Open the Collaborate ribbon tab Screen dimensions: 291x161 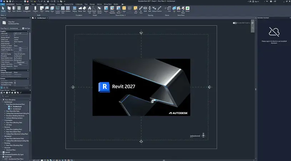pos(79,4)
